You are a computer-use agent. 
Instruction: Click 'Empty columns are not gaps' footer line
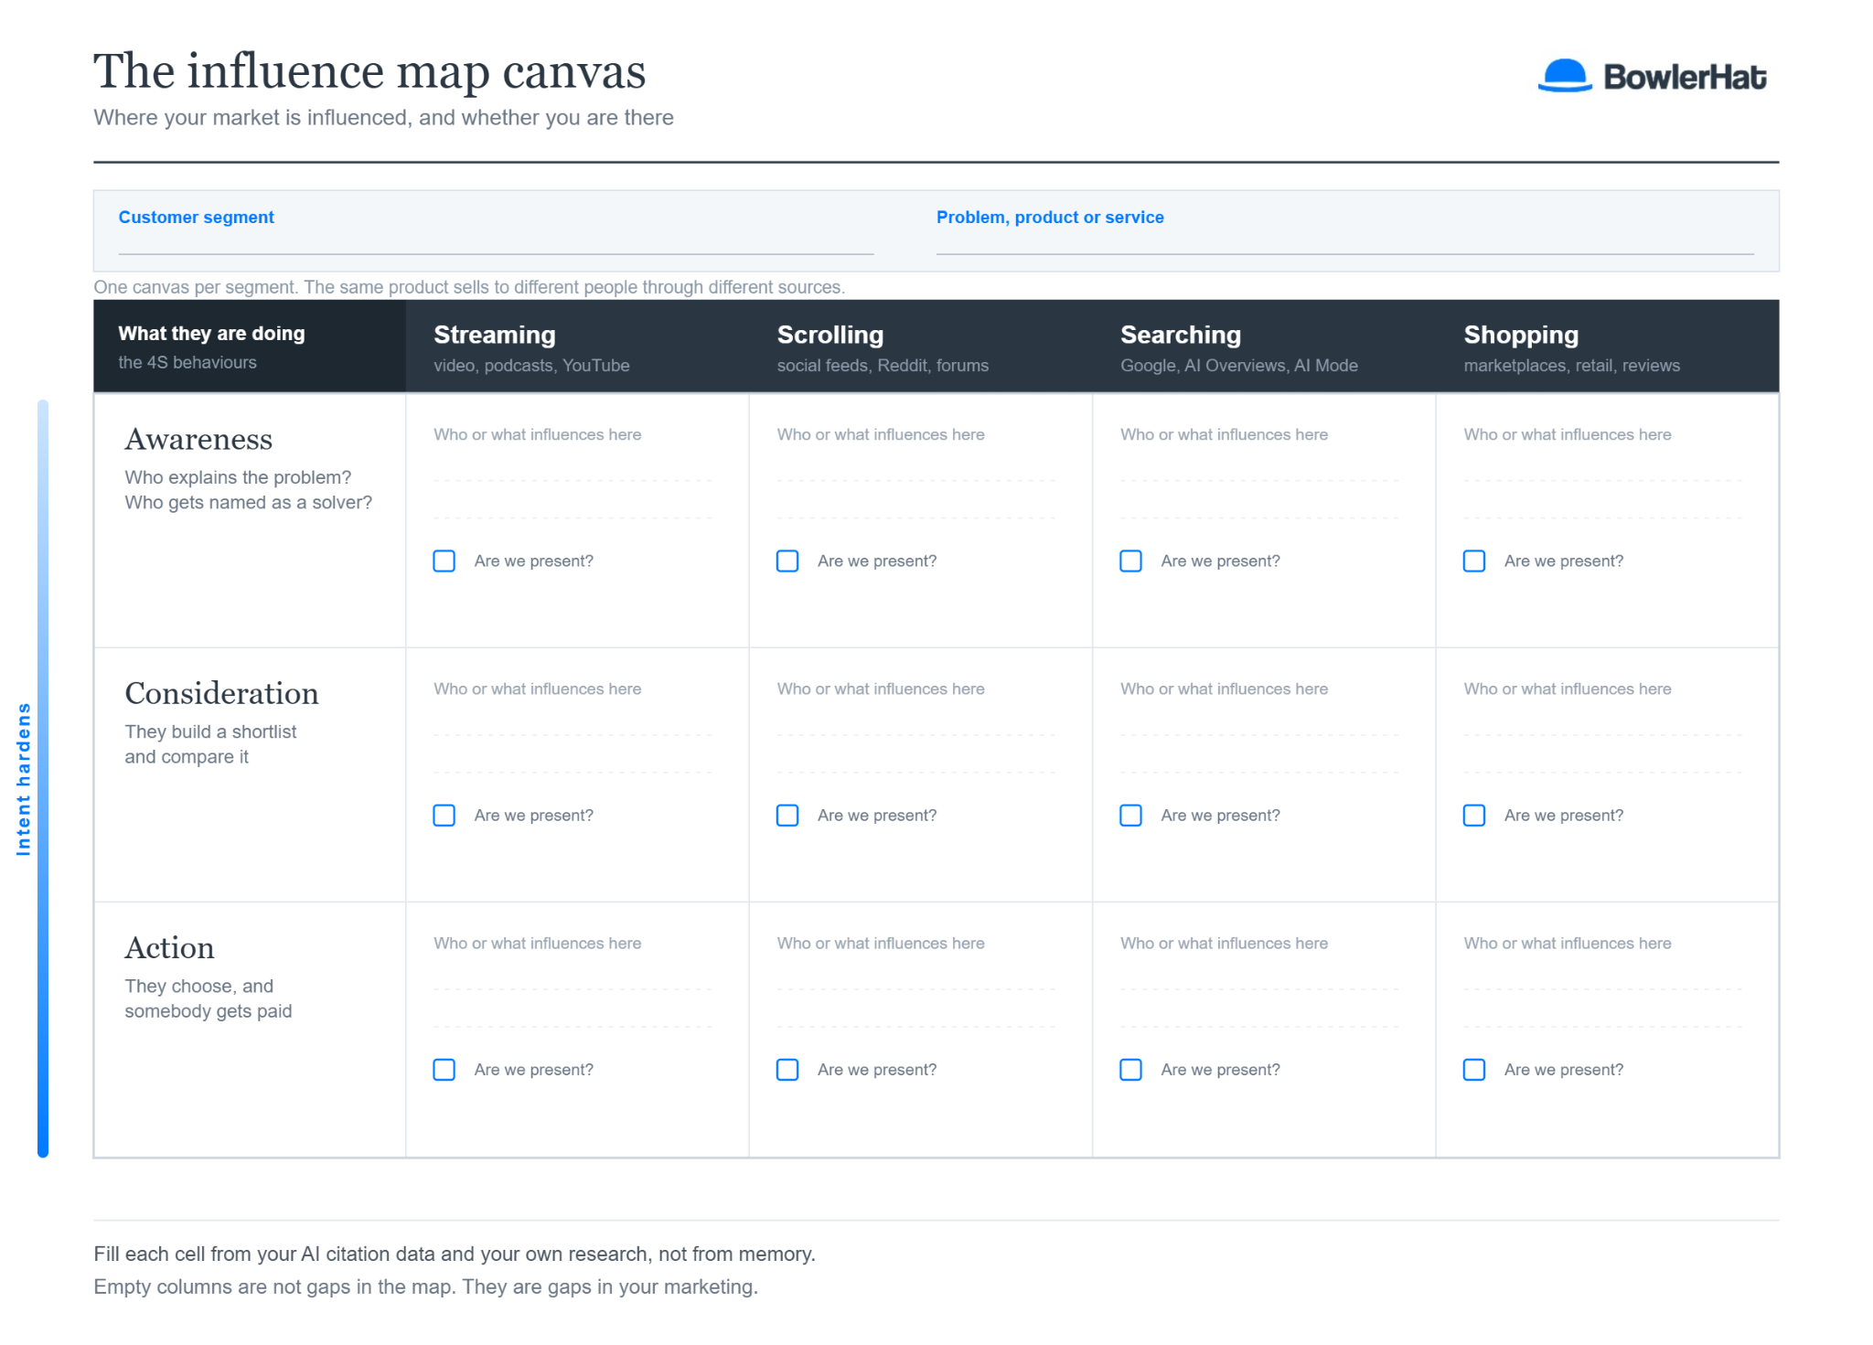425,1287
